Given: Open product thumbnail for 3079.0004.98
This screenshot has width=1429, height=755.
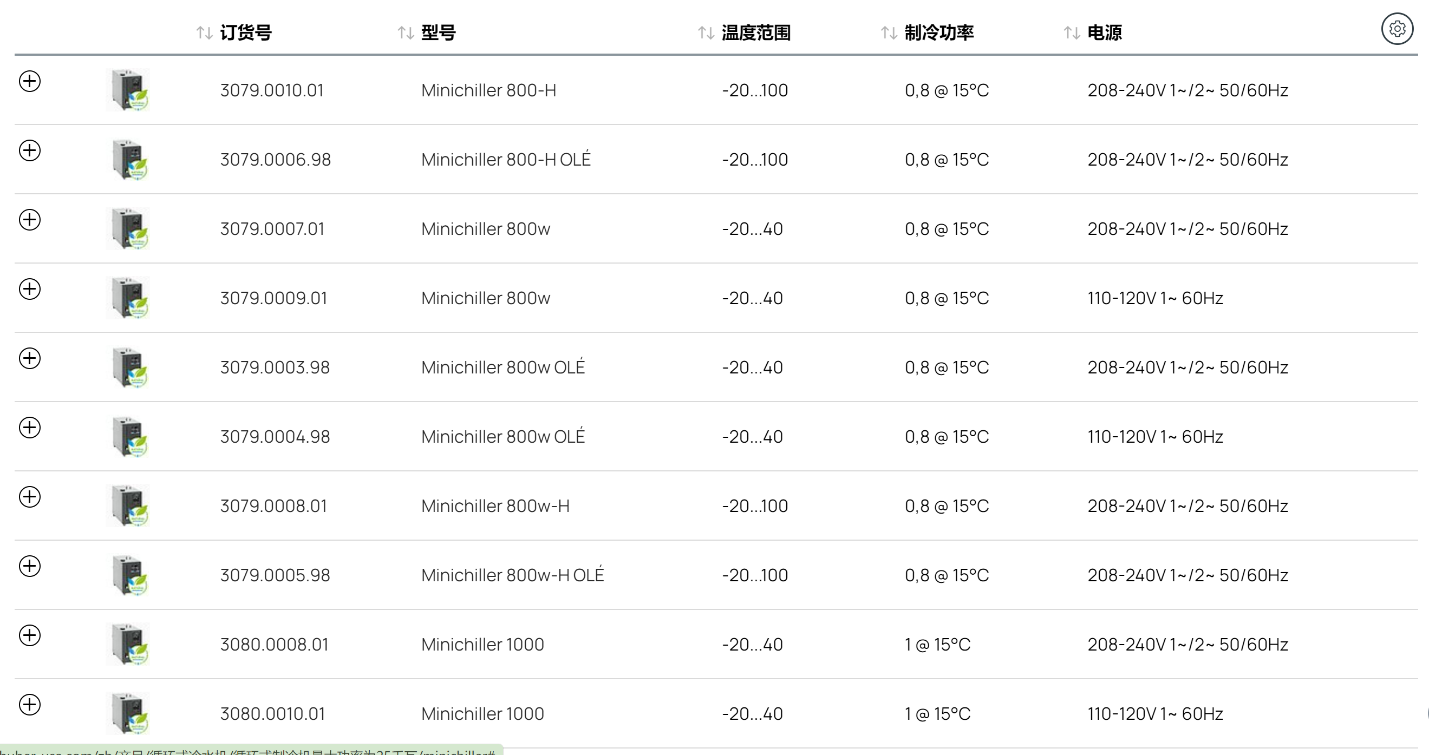Looking at the screenshot, I should (x=128, y=436).
